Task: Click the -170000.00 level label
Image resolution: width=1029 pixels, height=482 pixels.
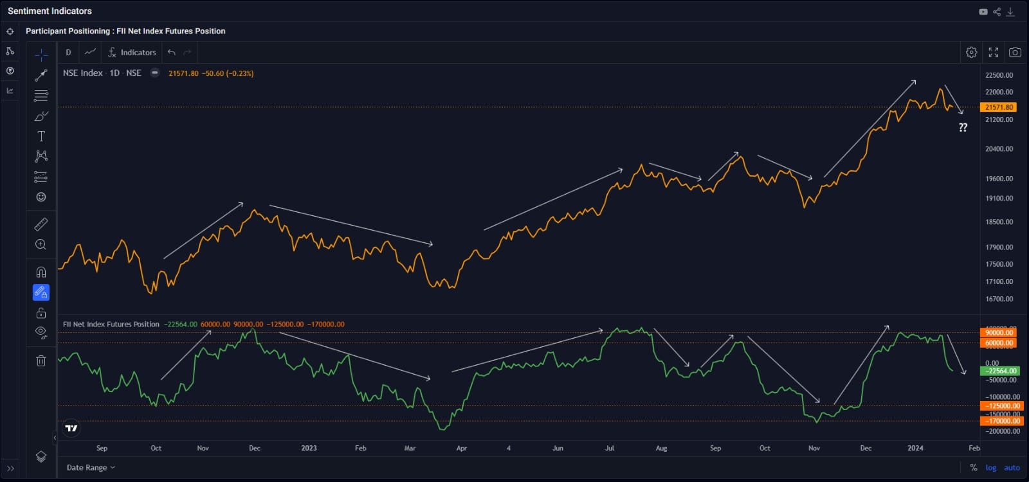Action: 1001,421
